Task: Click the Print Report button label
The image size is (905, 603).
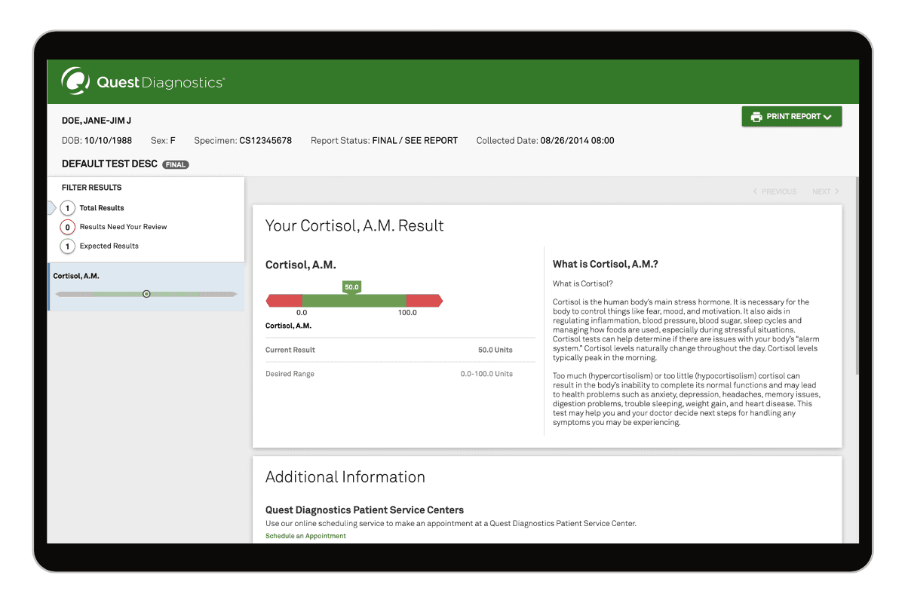Action: click(793, 117)
